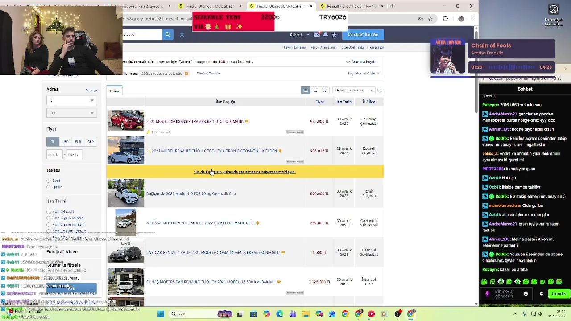
Task: Click the 'min TL' price input
Action: click(54, 154)
